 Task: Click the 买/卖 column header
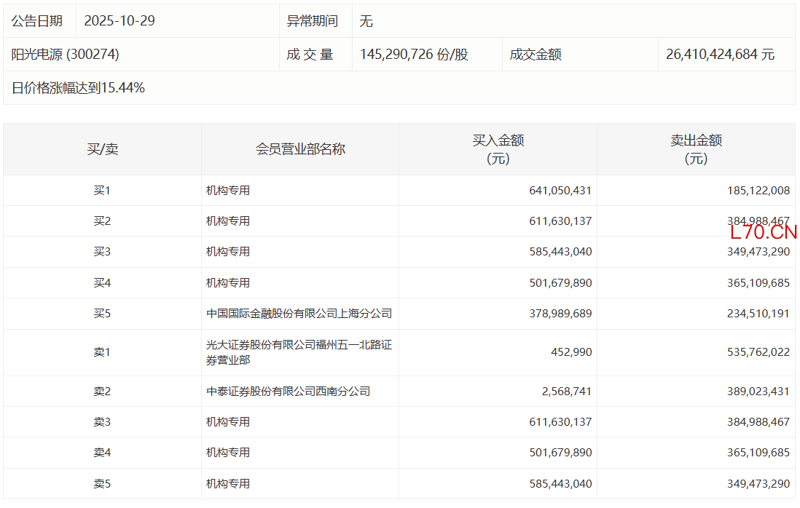[x=102, y=149]
